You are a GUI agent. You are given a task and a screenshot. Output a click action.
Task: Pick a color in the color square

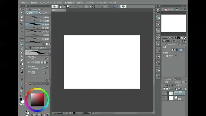[x=37, y=100]
